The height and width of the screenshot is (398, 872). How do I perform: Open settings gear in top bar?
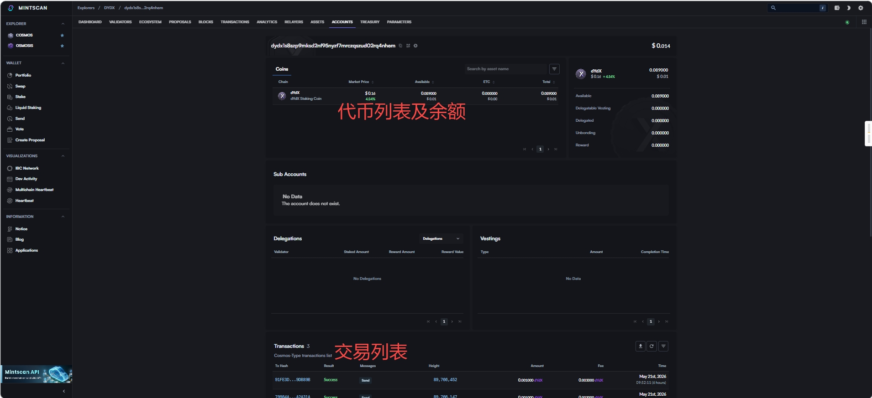coord(861,8)
